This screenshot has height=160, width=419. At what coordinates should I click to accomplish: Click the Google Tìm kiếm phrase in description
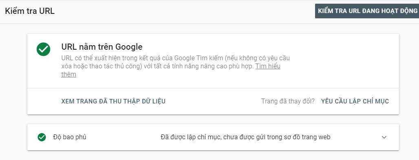[198, 58]
